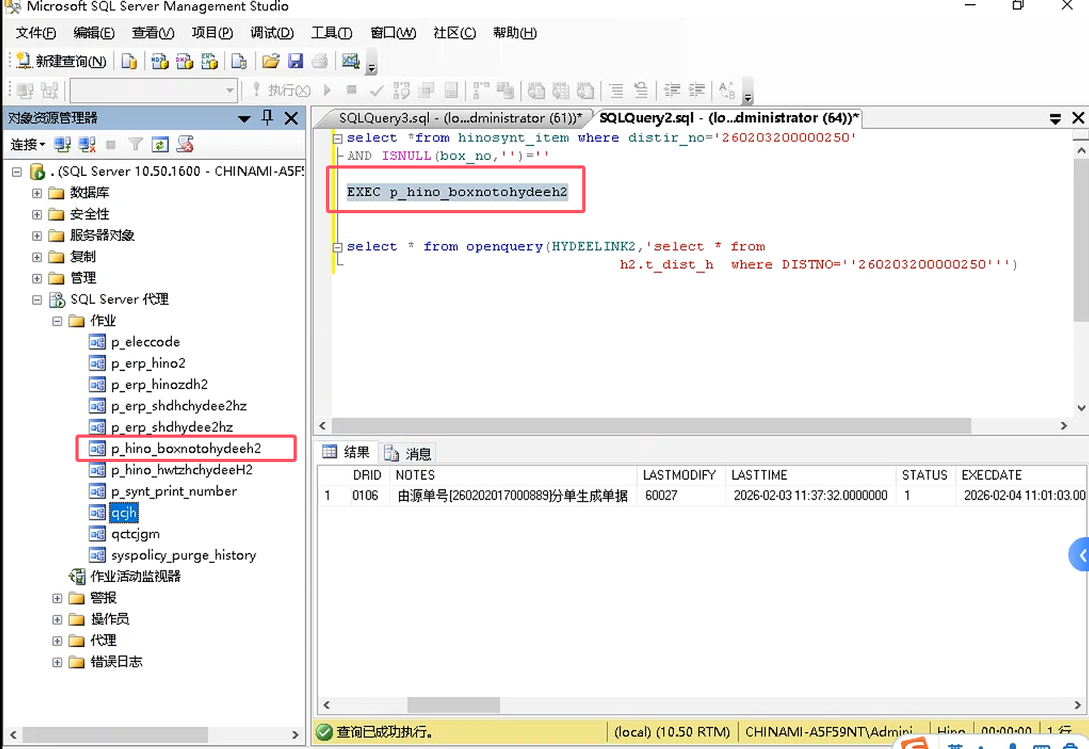Click the connect Object Explorer icon
The image size is (1089, 749).
coord(62,145)
